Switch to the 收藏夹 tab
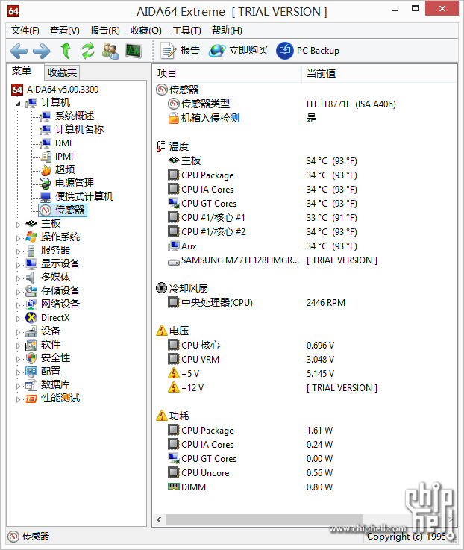Viewport: 464px width, 550px height. click(62, 72)
